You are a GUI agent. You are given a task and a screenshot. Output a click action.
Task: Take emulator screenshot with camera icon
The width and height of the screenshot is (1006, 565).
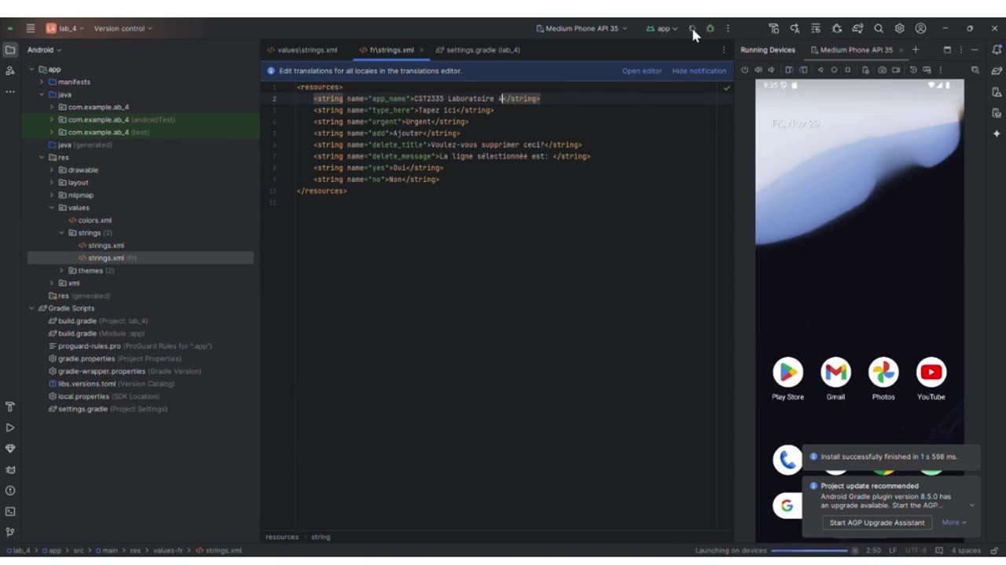[x=883, y=70]
